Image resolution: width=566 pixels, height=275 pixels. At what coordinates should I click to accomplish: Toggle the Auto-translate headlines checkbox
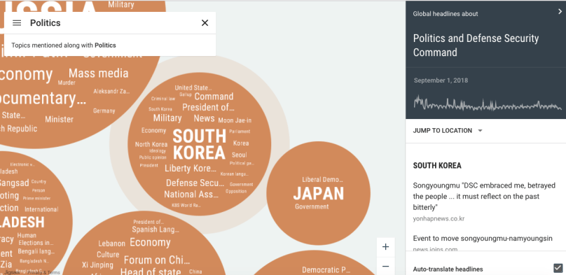pyautogui.click(x=558, y=268)
